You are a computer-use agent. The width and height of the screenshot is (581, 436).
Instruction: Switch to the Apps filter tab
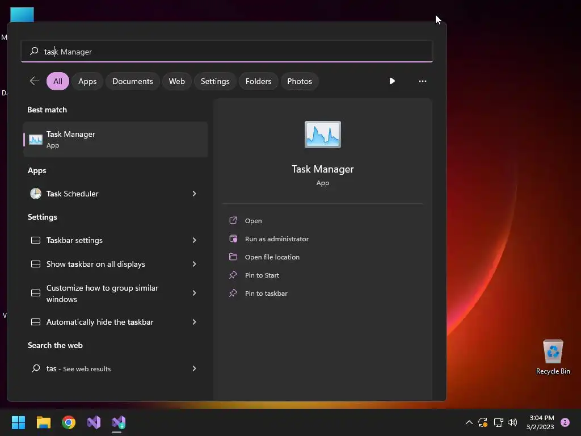(x=87, y=81)
